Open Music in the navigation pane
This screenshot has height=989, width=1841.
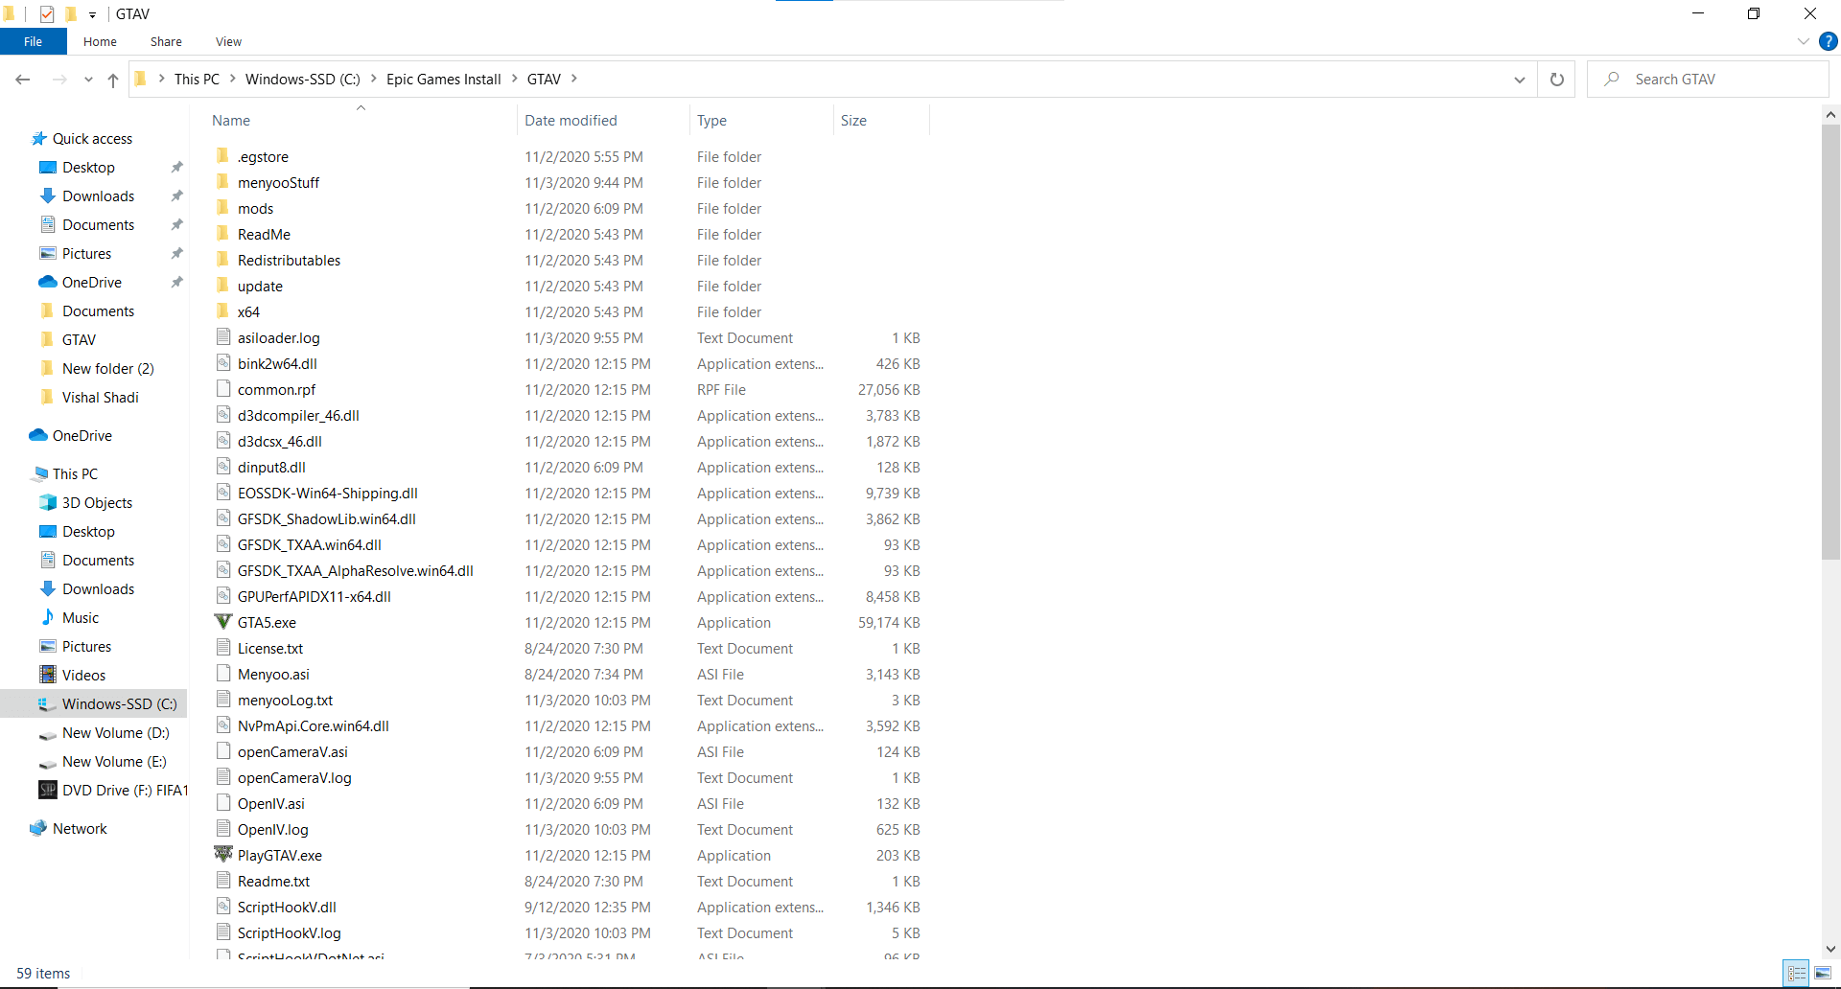81,618
